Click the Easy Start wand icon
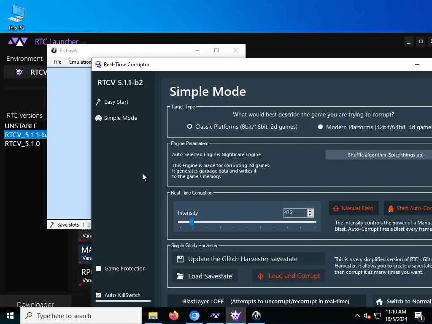The width and height of the screenshot is (432, 324). pyautogui.click(x=98, y=102)
